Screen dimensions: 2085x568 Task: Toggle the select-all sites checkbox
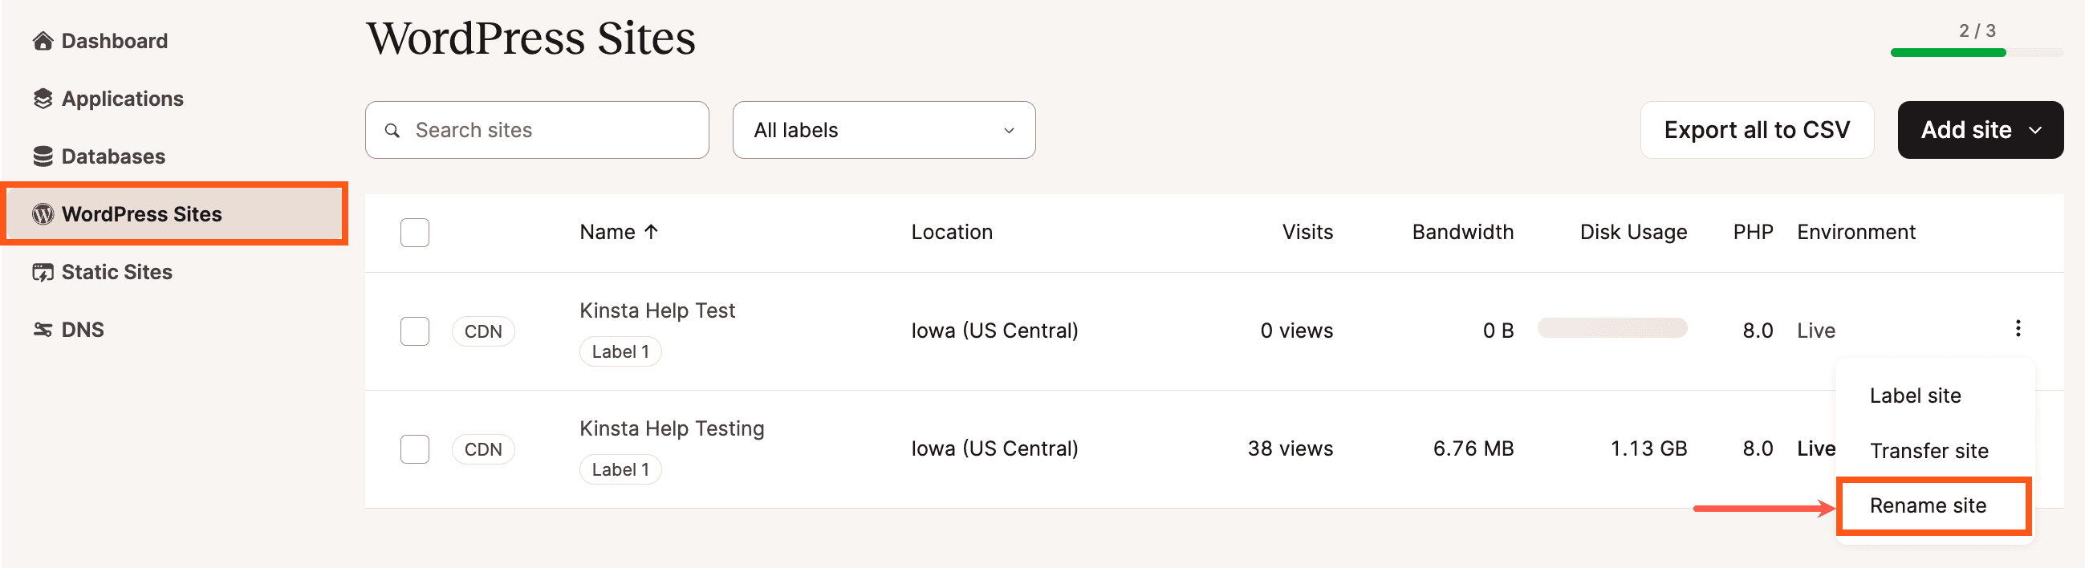click(x=414, y=233)
